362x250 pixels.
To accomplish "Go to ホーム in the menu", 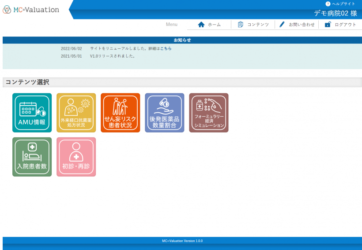I will pos(214,25).
